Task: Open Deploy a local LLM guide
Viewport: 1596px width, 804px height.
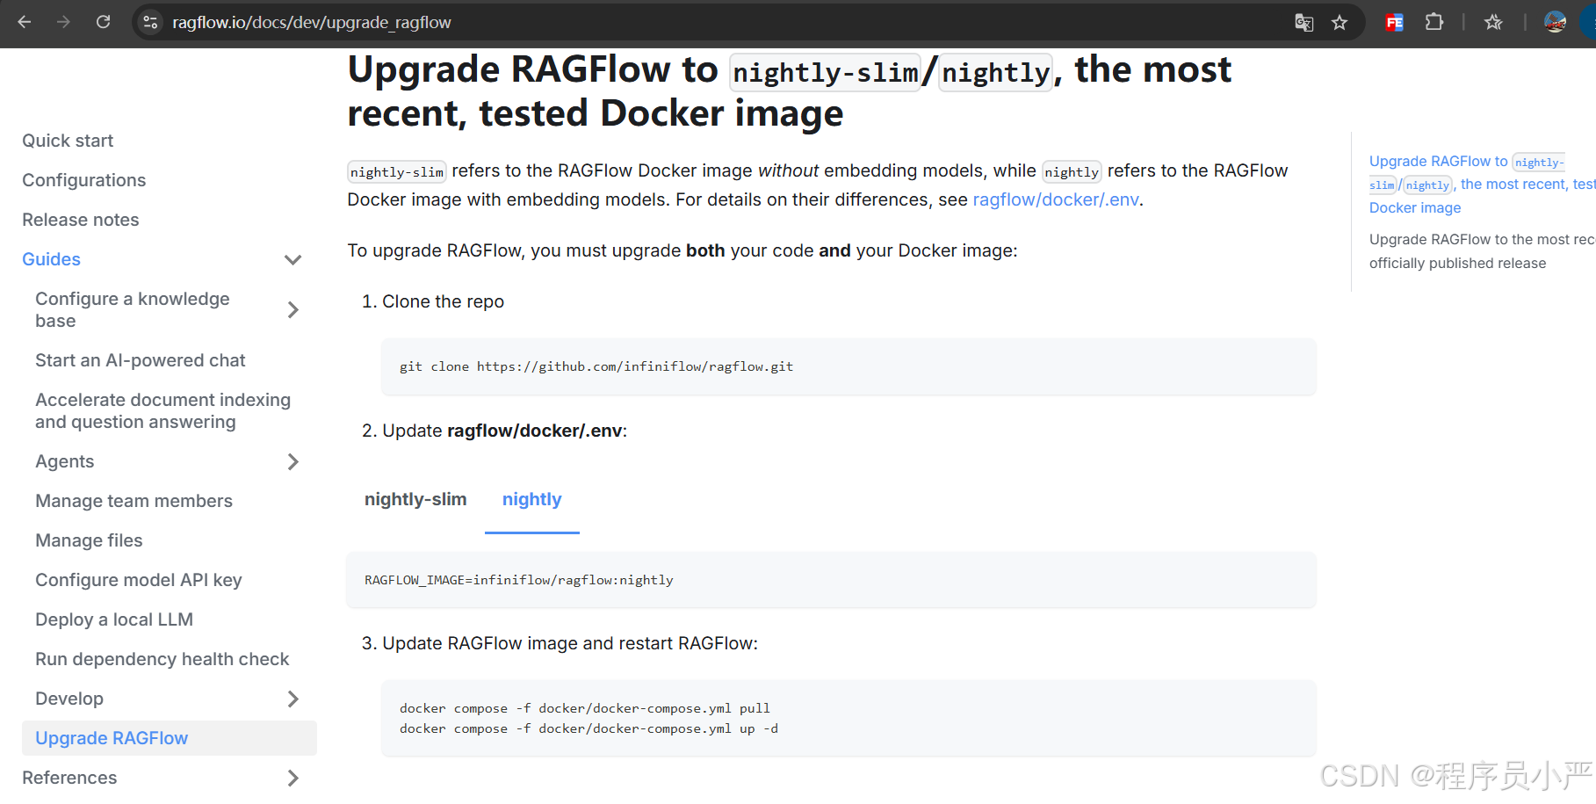Action: 114,619
